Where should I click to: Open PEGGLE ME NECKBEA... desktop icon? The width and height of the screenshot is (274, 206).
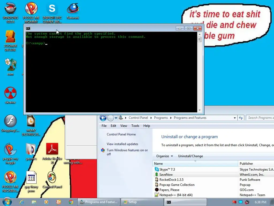point(10,182)
